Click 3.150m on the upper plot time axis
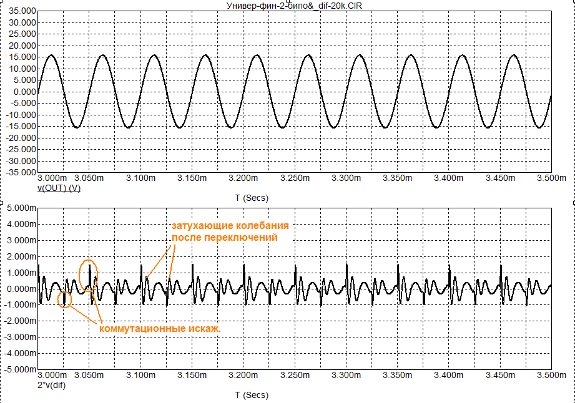The image size is (575, 403). tap(192, 178)
